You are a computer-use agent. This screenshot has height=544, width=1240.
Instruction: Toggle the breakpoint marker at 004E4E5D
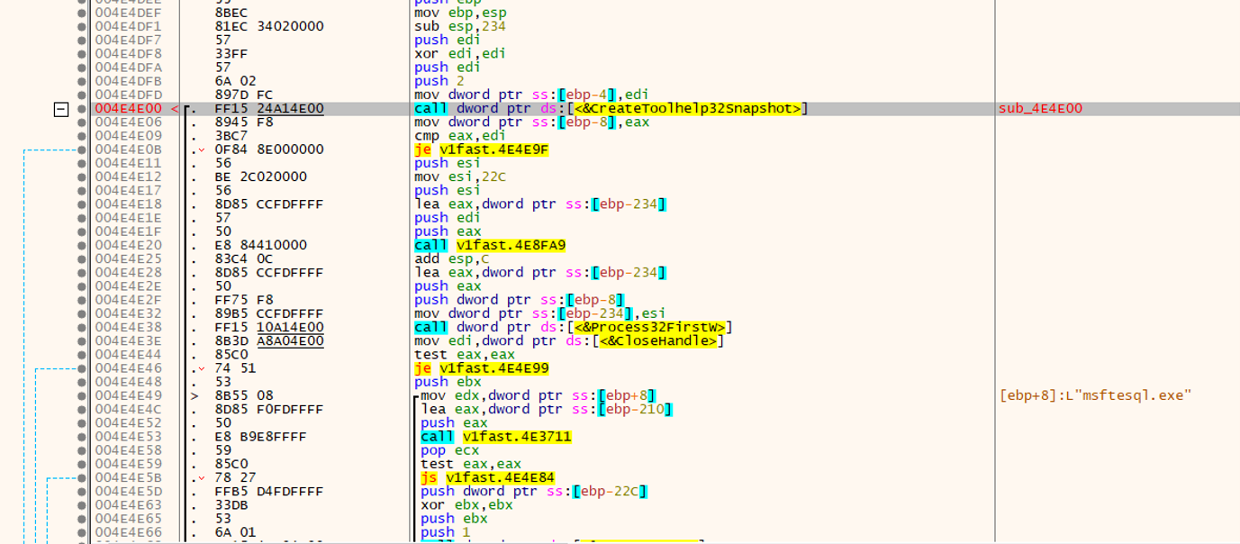point(81,490)
